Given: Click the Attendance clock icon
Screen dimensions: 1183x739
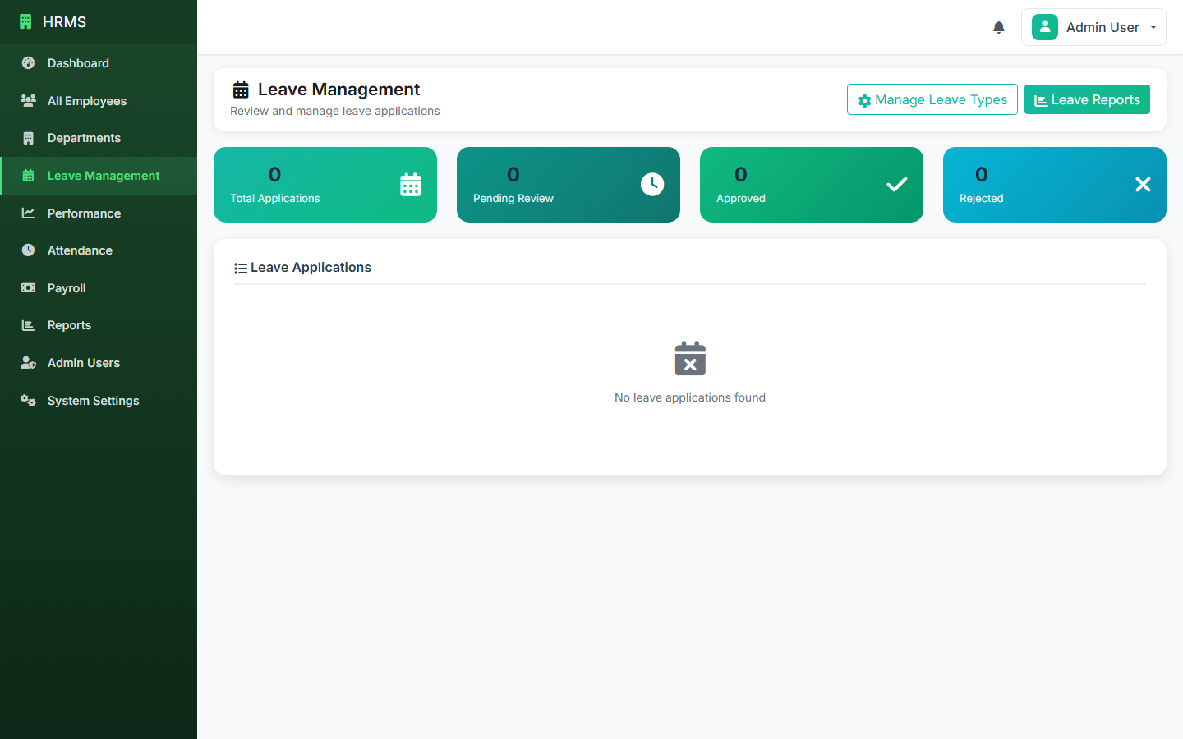Looking at the screenshot, I should 28,250.
